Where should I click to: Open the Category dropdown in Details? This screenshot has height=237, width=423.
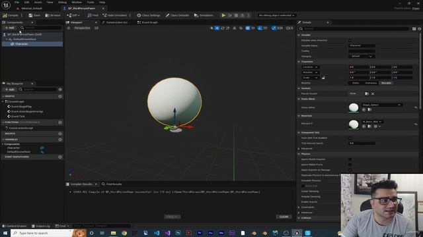pos(362,56)
